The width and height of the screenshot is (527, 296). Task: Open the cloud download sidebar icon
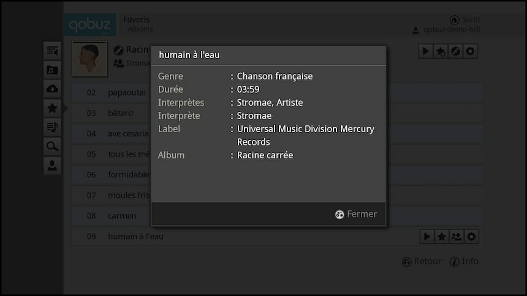(52, 89)
